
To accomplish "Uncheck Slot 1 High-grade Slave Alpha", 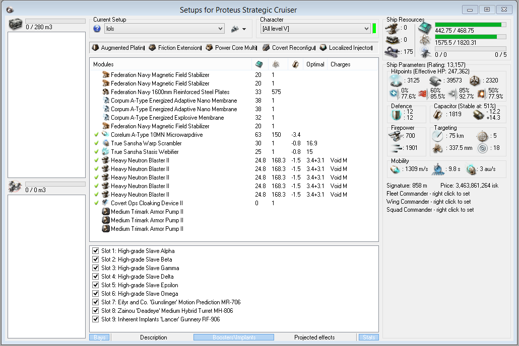I will coord(96,251).
